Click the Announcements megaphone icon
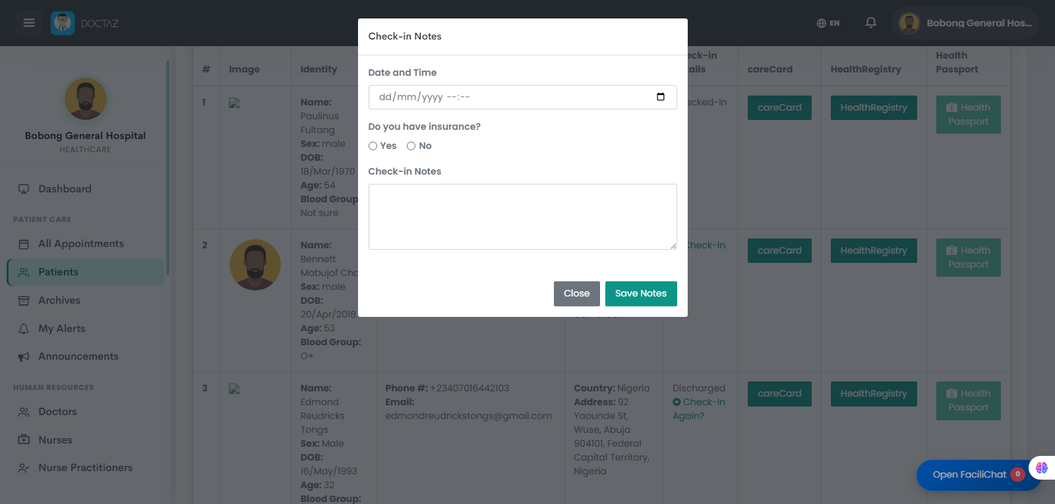1055x504 pixels. [x=24, y=356]
